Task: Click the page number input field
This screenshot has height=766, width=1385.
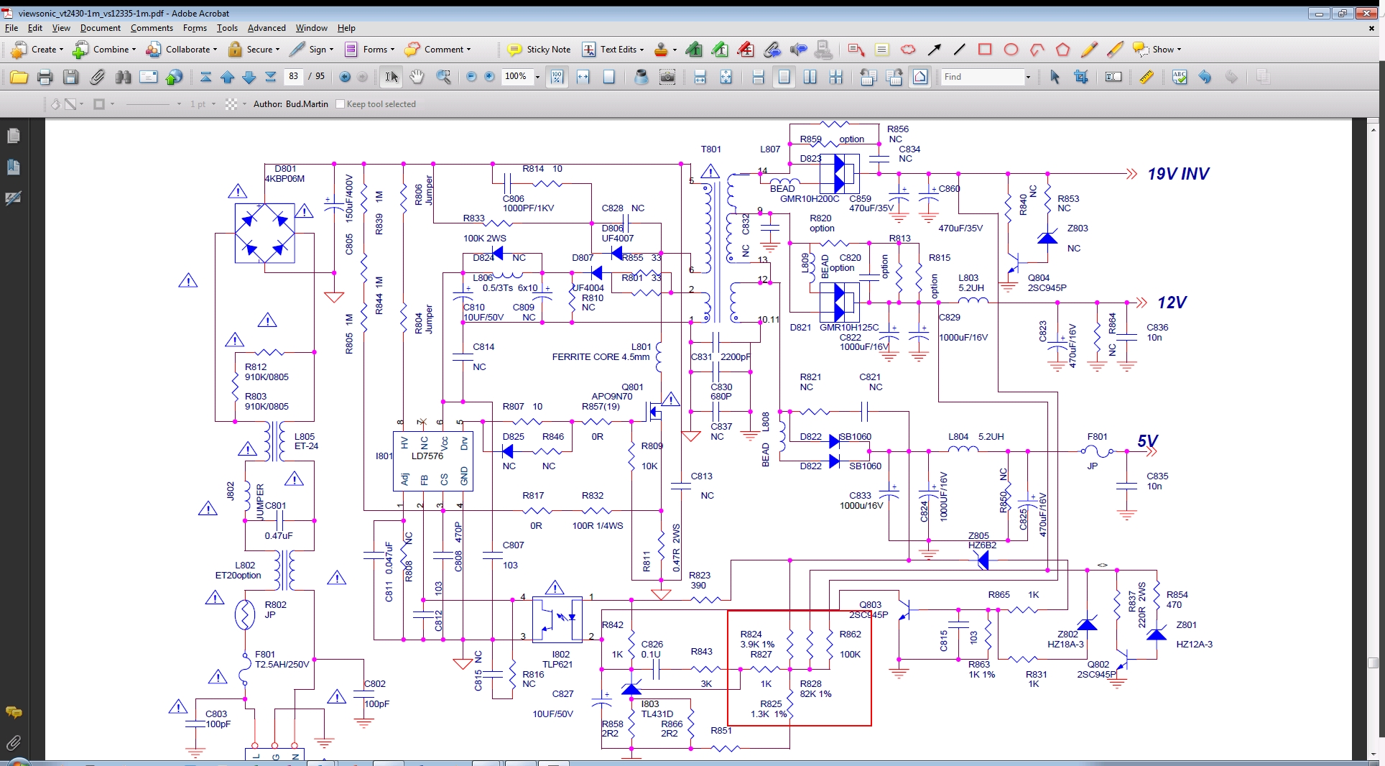Action: [293, 76]
